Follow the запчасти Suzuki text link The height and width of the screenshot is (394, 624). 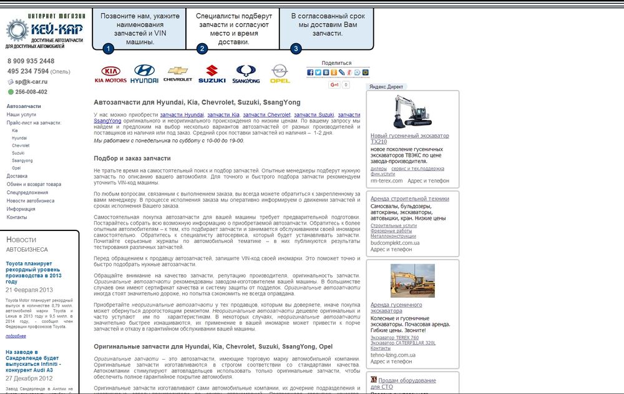(314, 115)
